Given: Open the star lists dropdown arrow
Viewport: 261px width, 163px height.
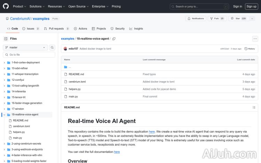Looking at the screenshot, I should tap(252, 18).
